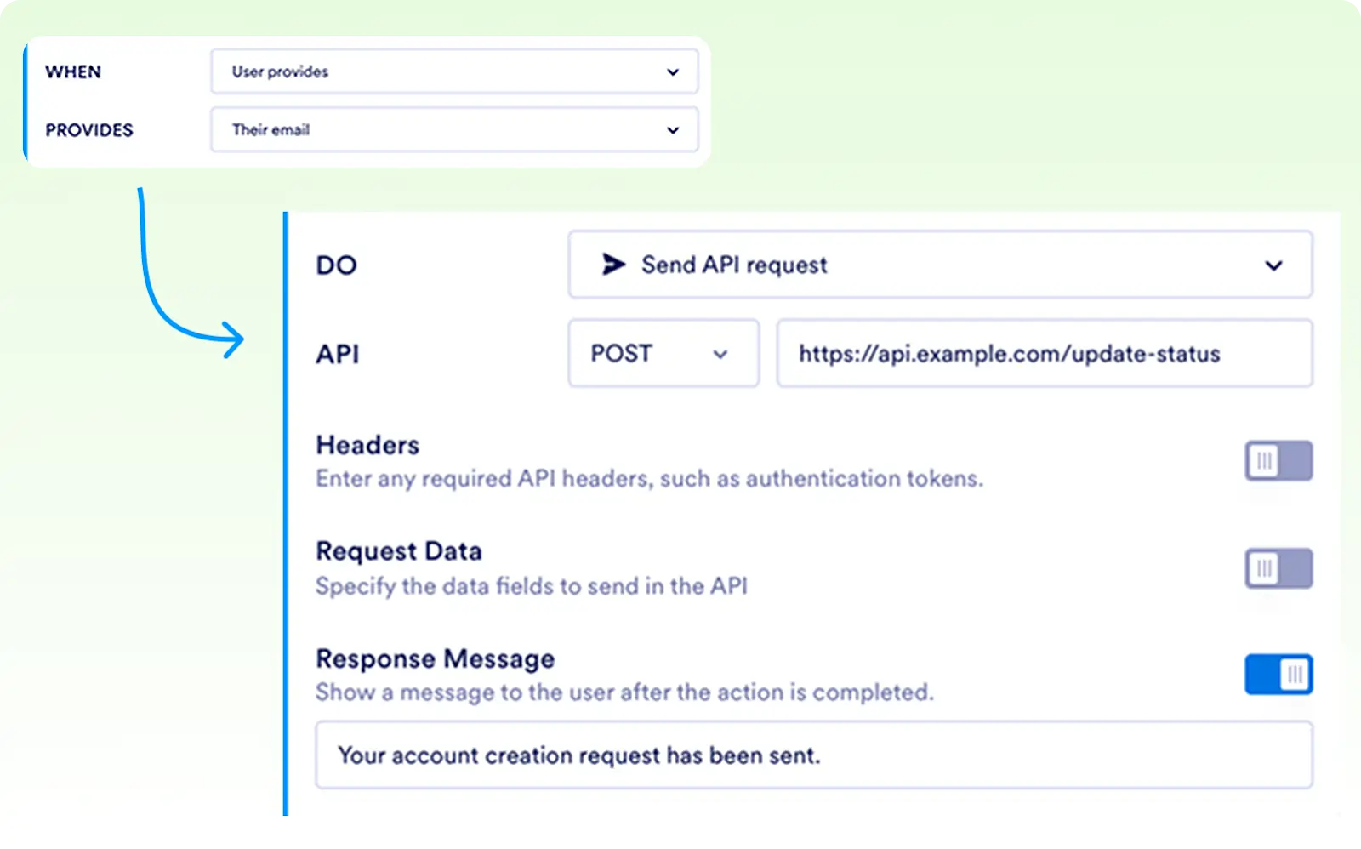Image resolution: width=1361 pixels, height=849 pixels.
Task: Open the POST request method dropdown
Action: point(663,354)
